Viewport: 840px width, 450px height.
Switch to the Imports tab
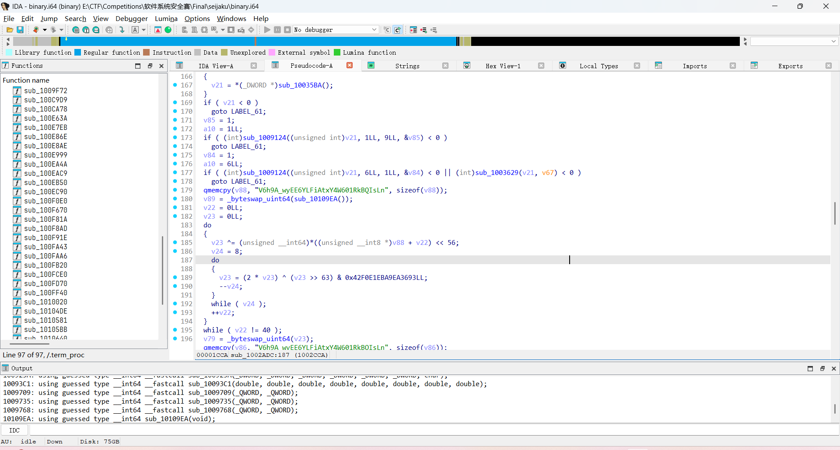694,66
